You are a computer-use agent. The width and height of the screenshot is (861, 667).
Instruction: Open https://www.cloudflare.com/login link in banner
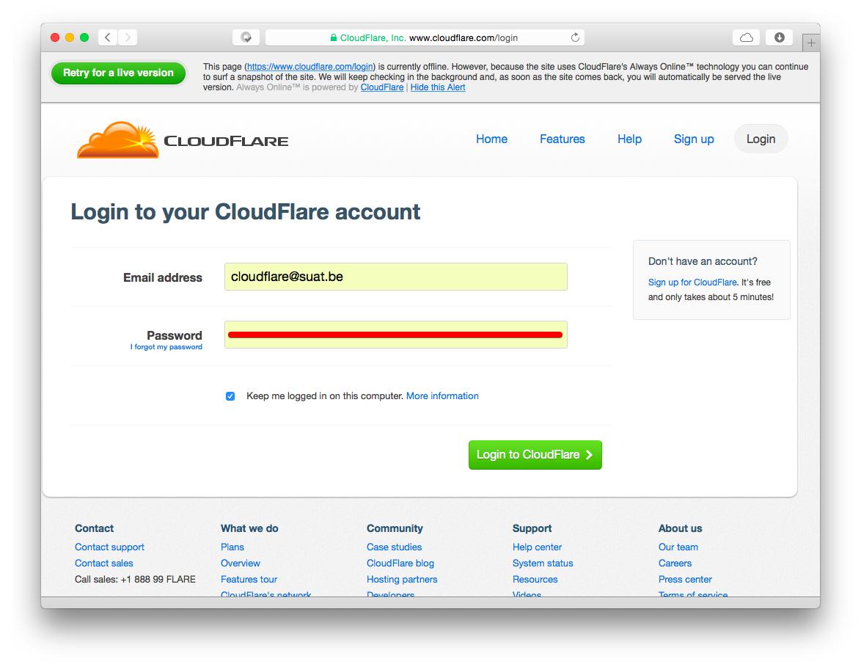(309, 67)
